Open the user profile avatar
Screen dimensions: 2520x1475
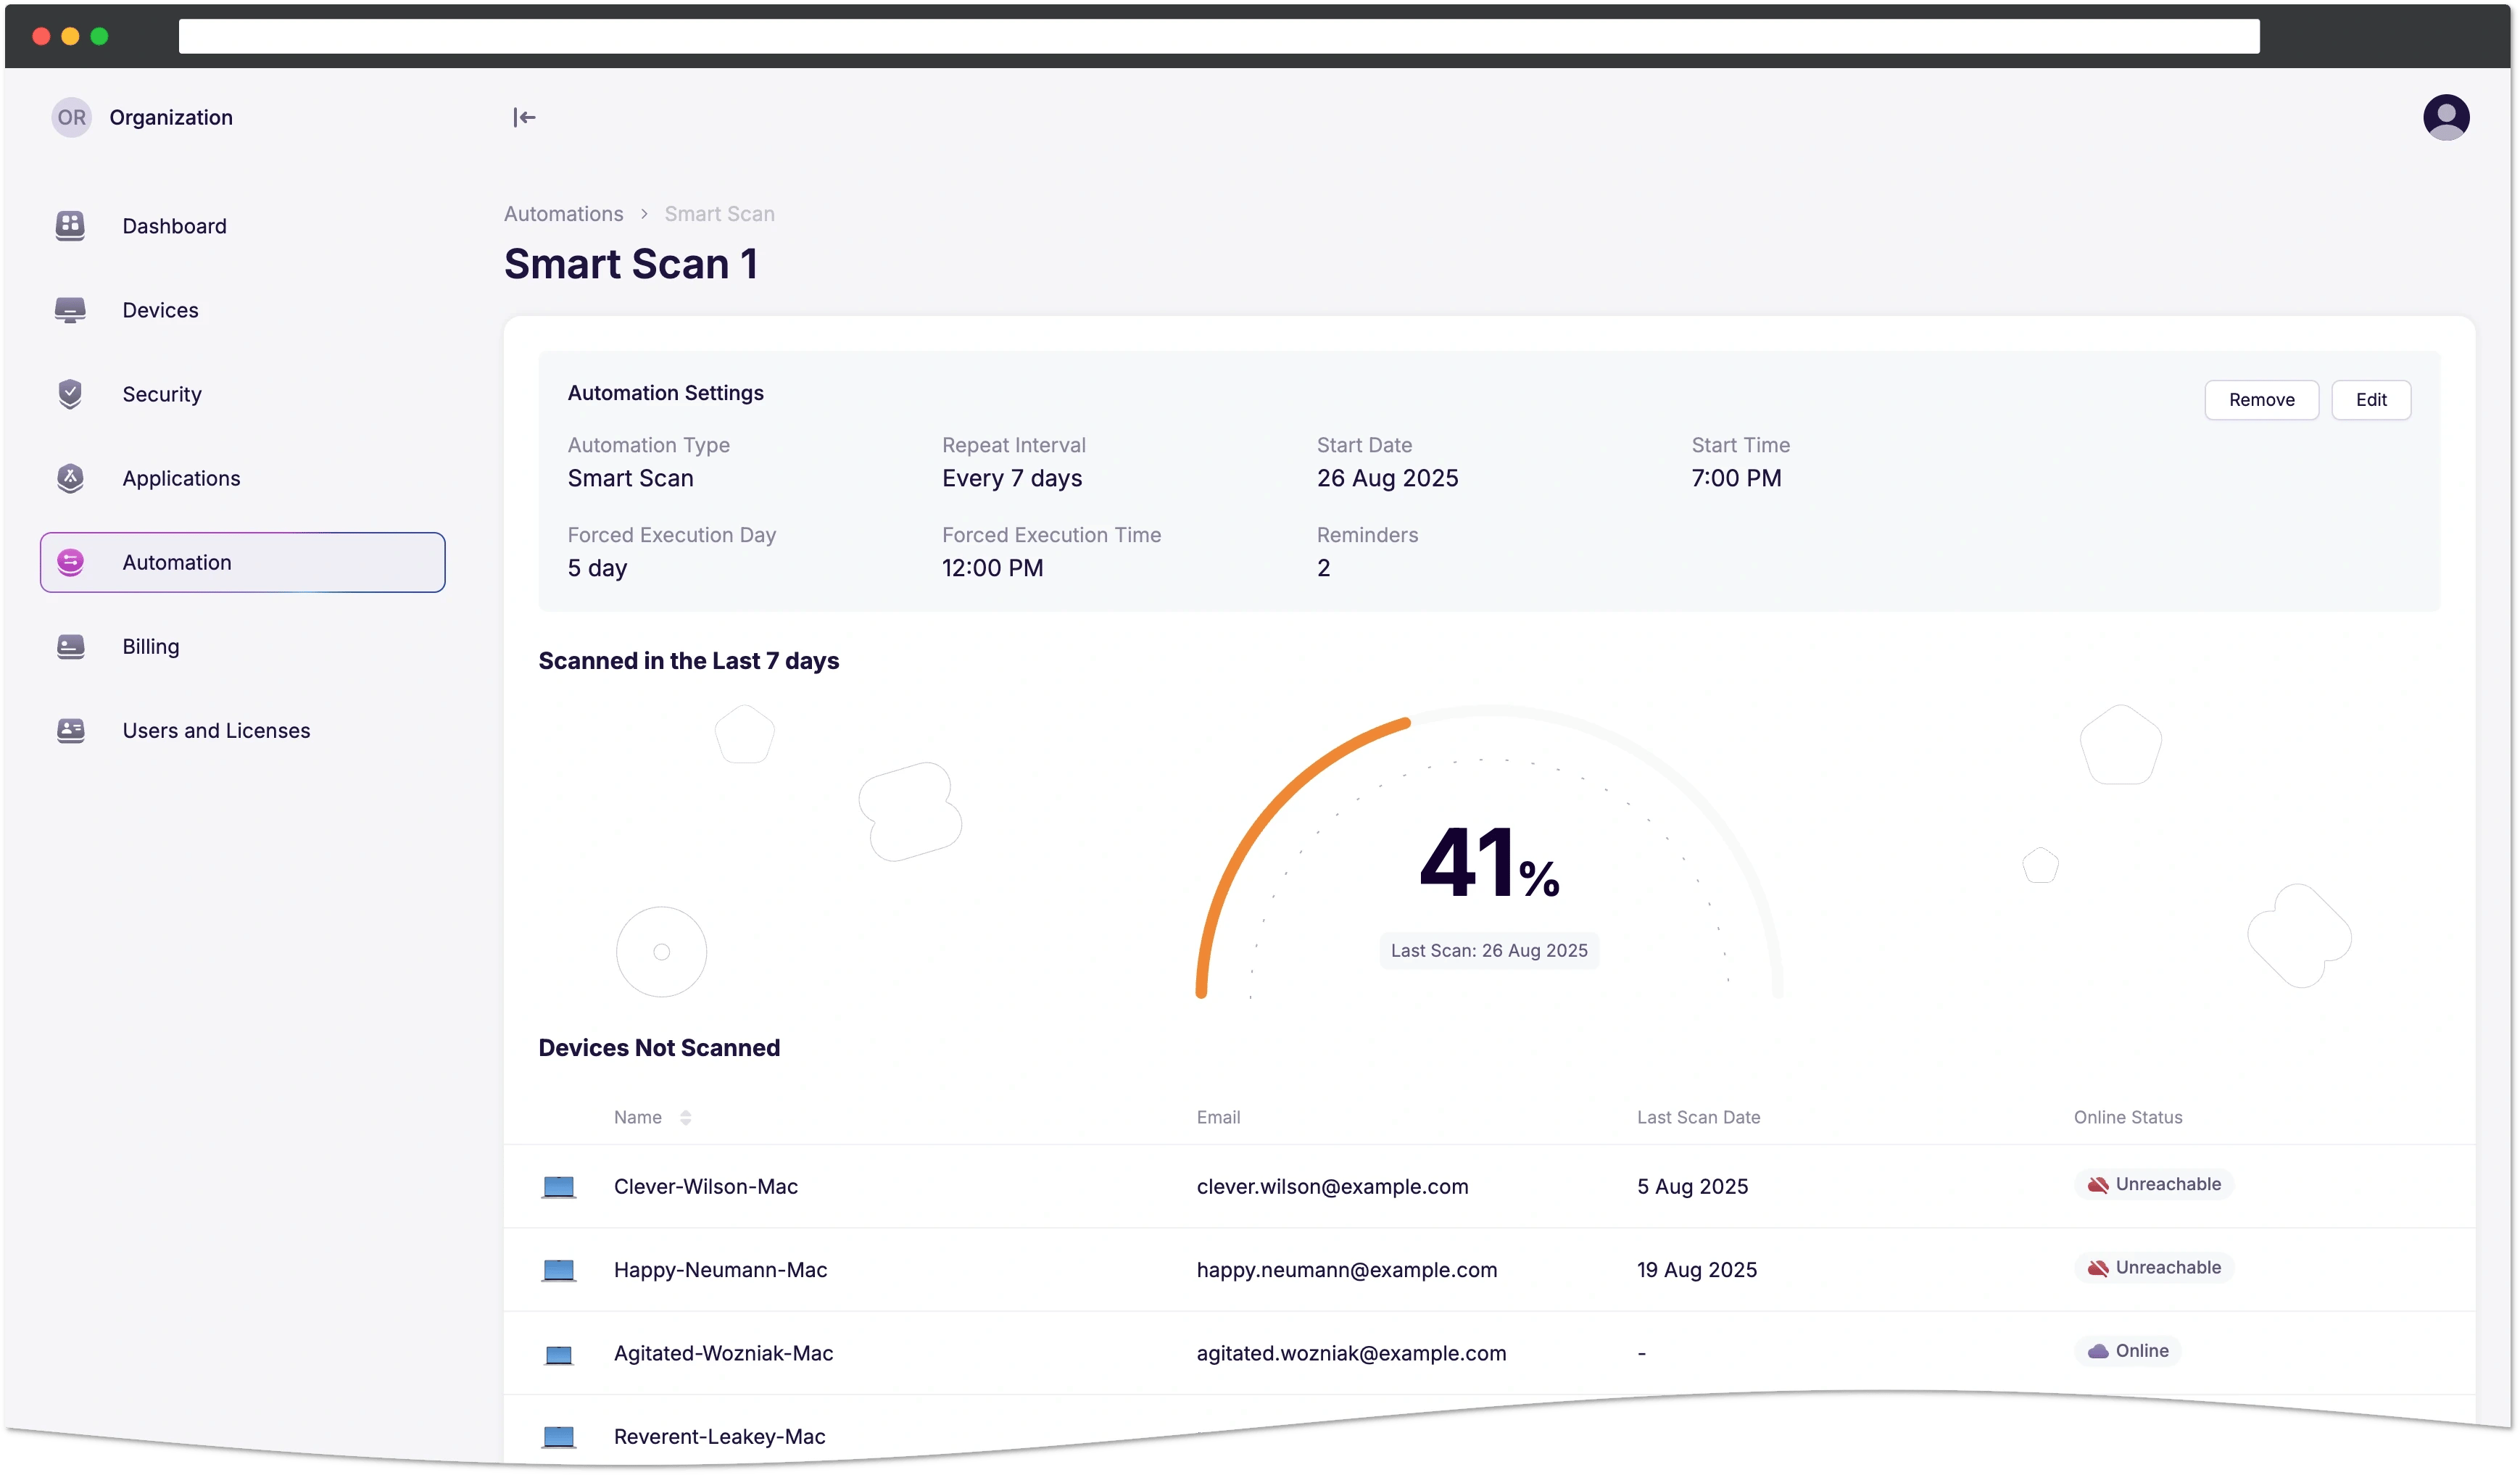pos(2446,117)
